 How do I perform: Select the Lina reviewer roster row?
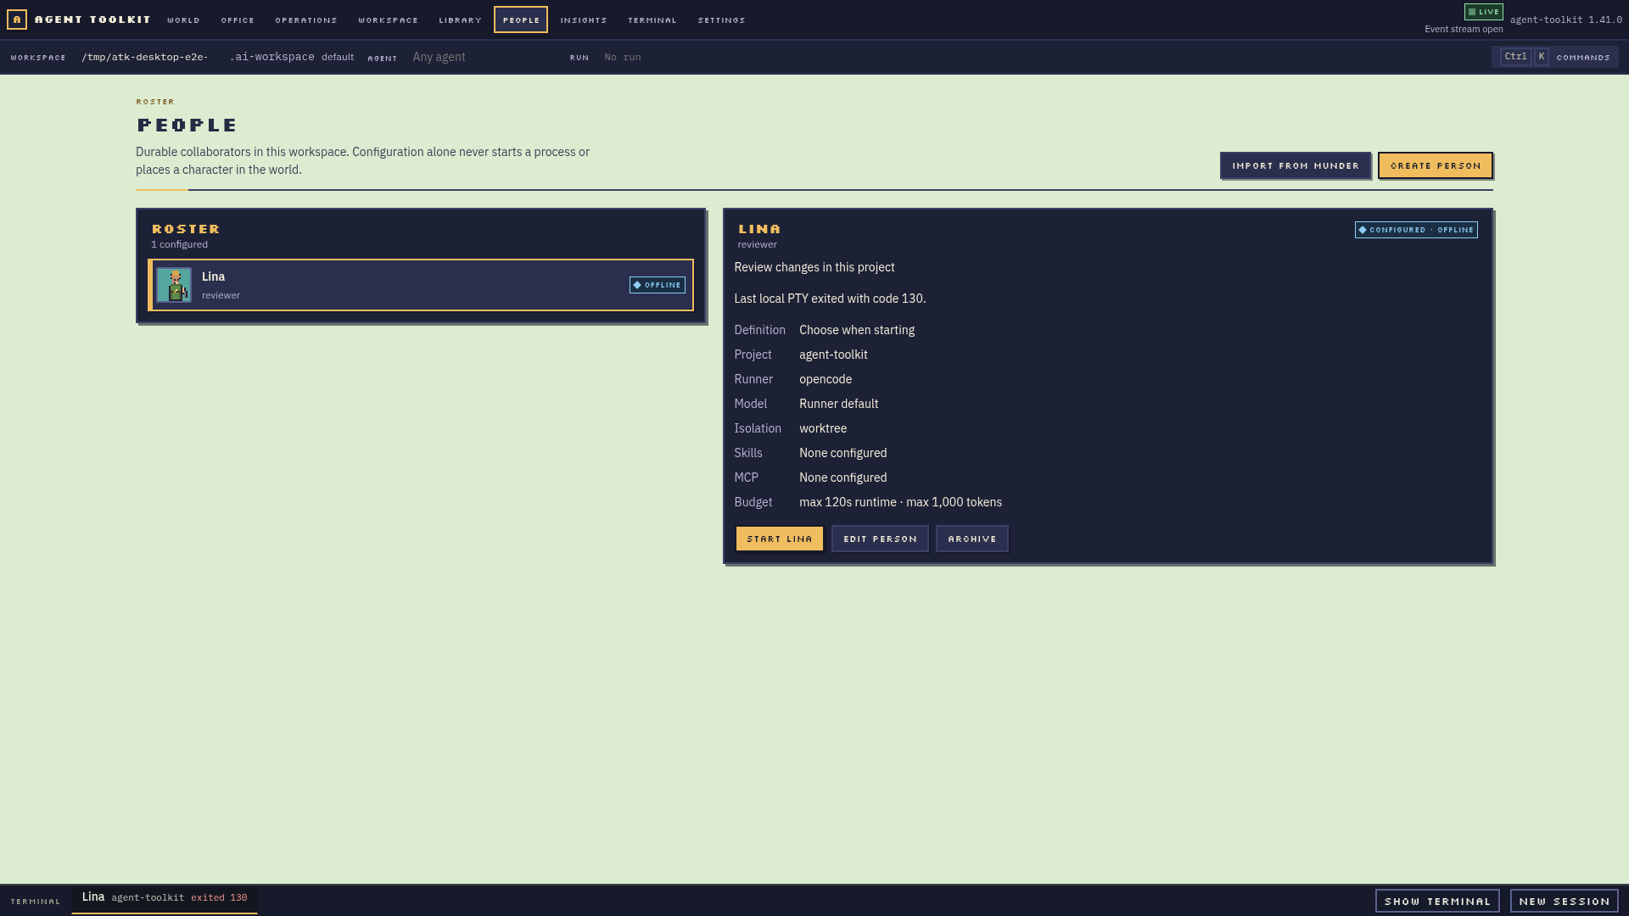421,285
